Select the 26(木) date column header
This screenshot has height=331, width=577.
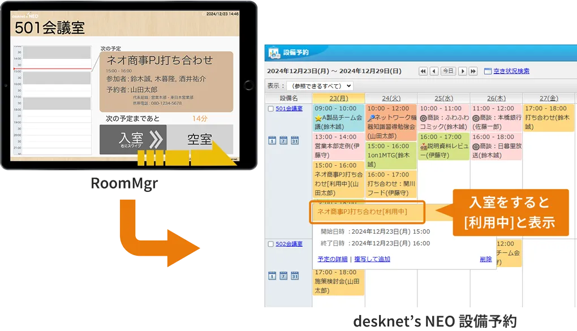pos(497,98)
